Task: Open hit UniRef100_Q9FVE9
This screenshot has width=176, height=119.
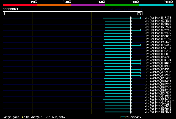Action: tap(158, 30)
